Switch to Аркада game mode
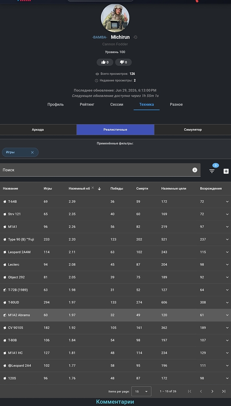Image resolution: width=231 pixels, height=406 pixels. point(38,130)
